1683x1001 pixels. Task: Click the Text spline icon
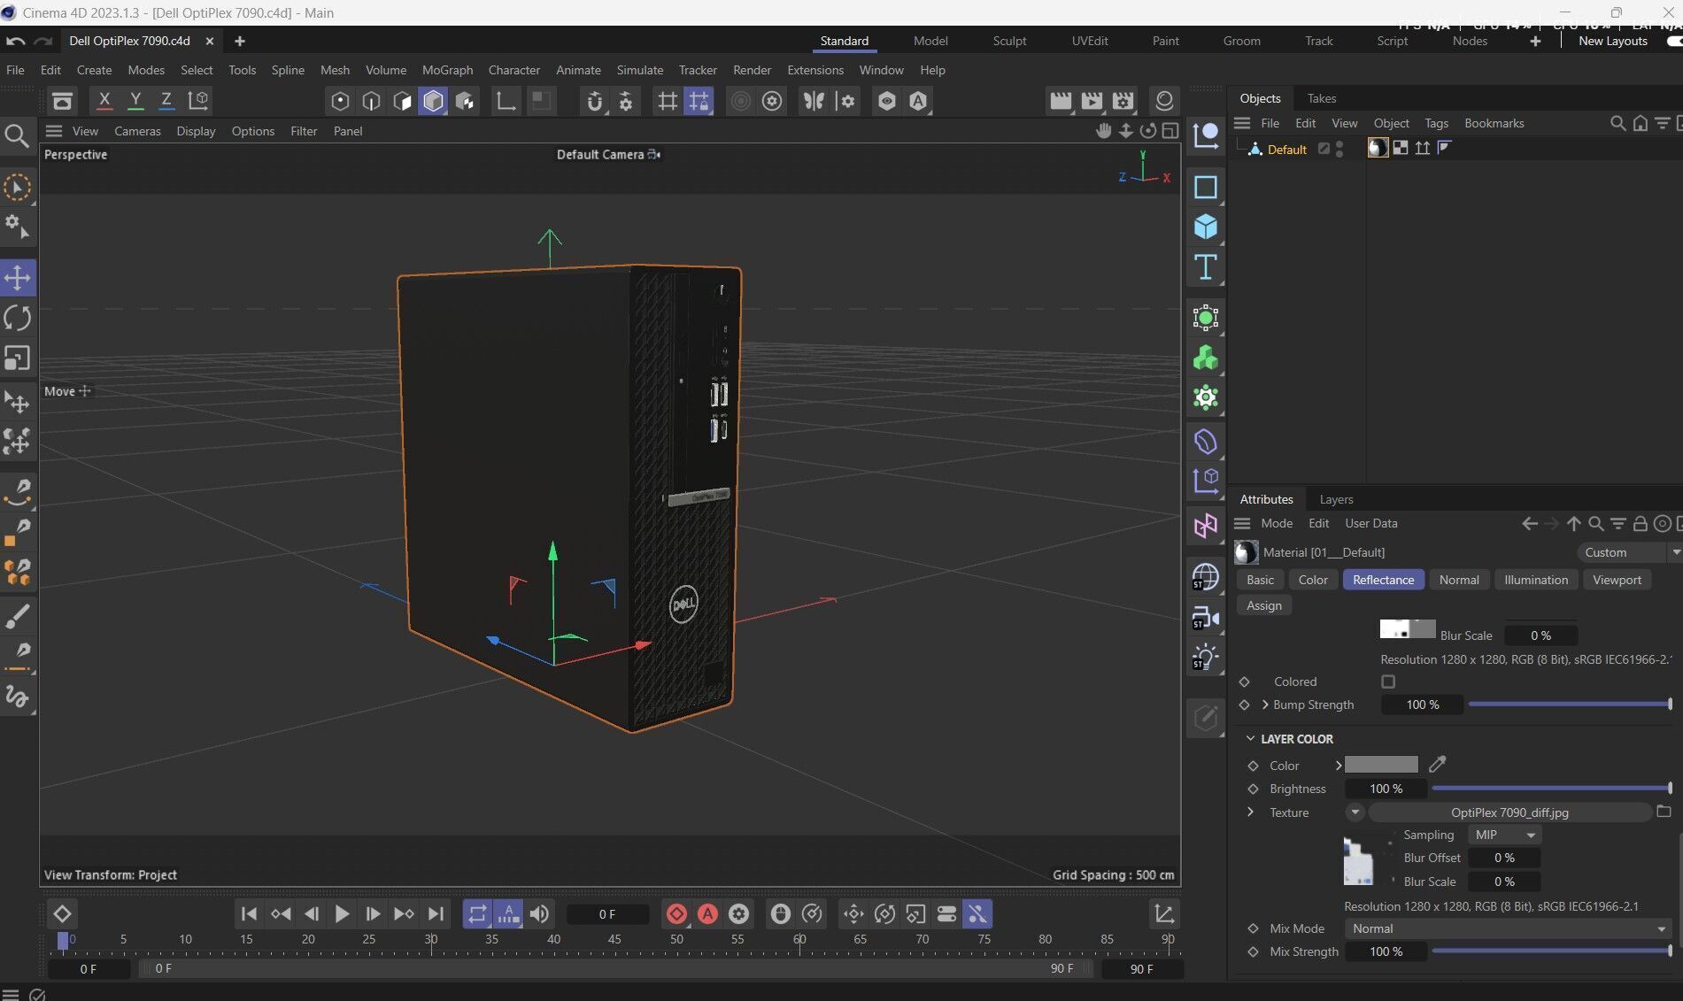coord(1205,267)
